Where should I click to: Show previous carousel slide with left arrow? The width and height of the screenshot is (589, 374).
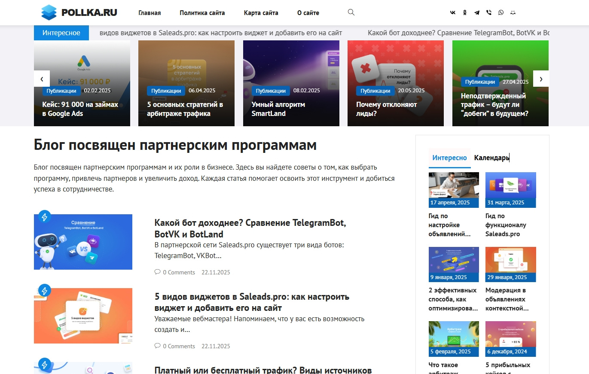(x=42, y=79)
